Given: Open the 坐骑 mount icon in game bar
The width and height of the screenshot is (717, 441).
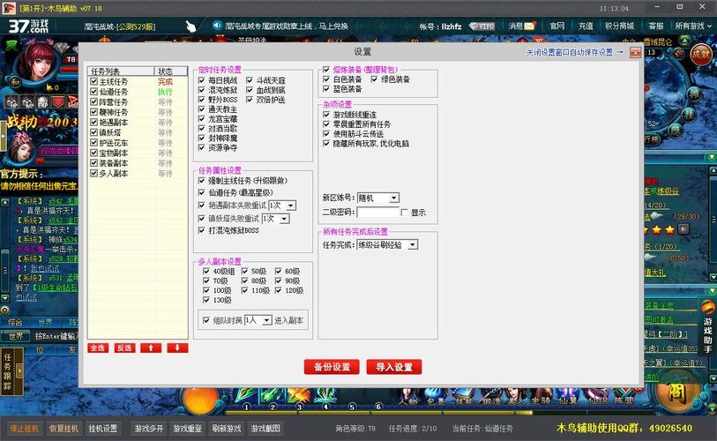Looking at the screenshot, I should click(x=541, y=396).
